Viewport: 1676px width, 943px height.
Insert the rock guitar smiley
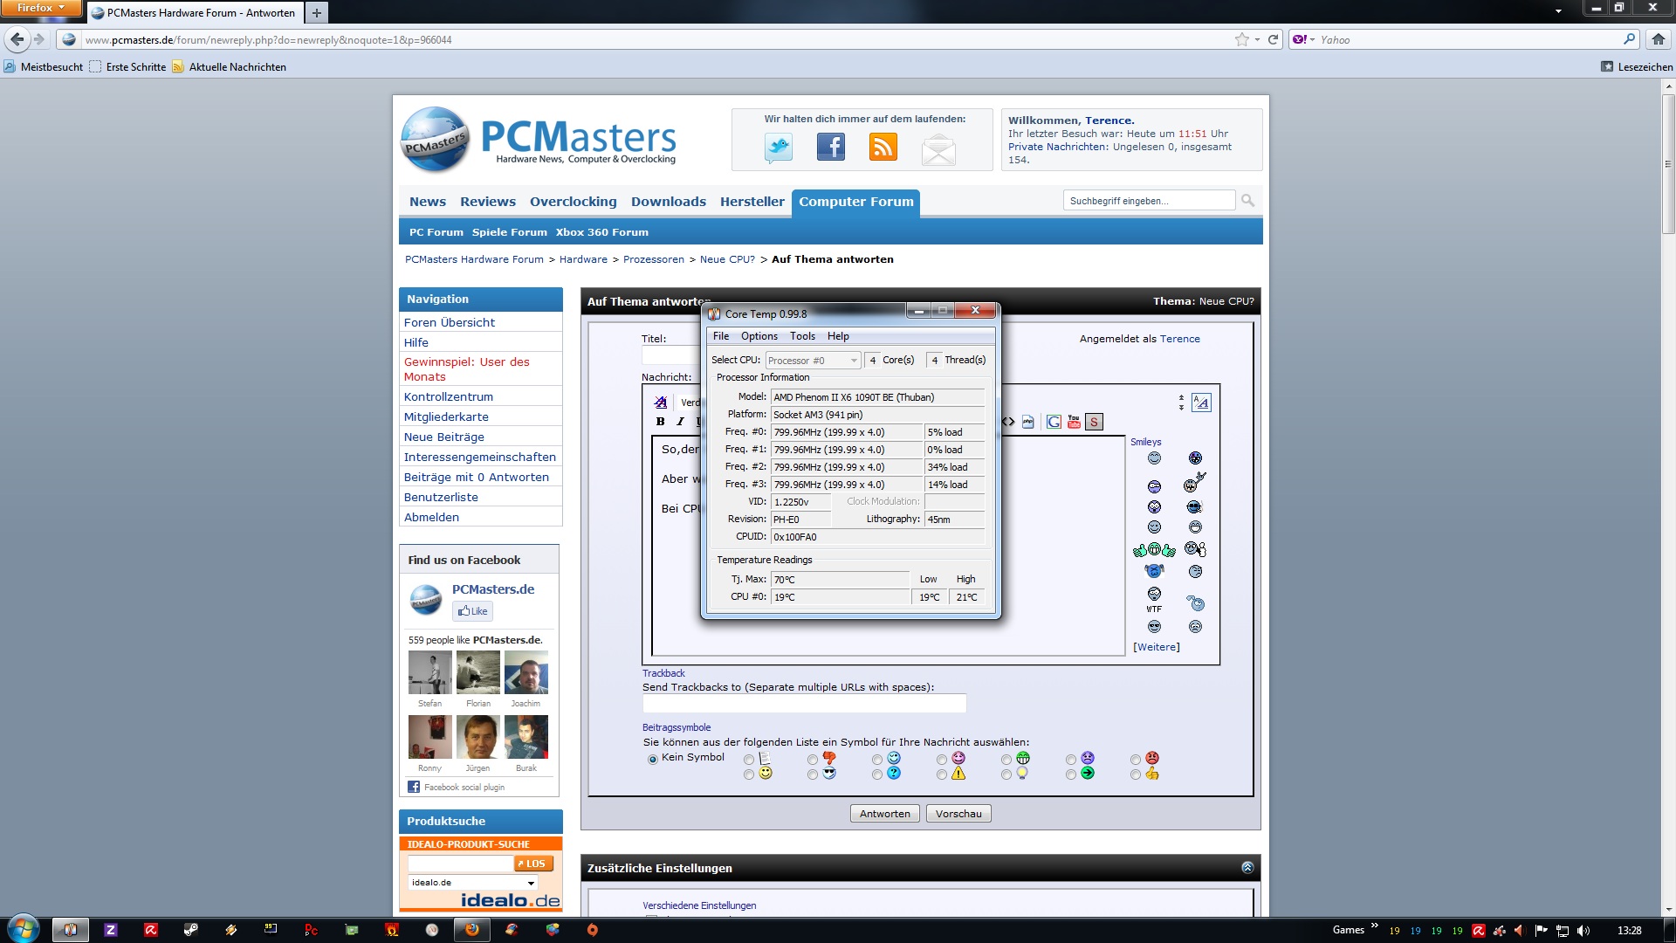(1195, 482)
